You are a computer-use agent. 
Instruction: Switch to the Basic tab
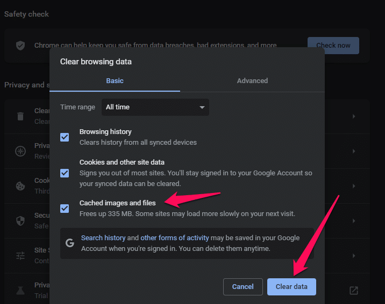[x=115, y=81]
